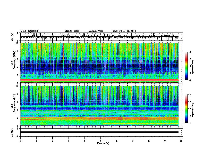Screen dimensions: 204x158
Task: Click the "VLF Spectra" plot title
Action: point(29,31)
